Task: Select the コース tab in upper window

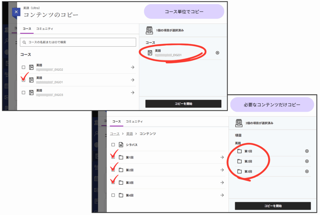Action: [27, 29]
